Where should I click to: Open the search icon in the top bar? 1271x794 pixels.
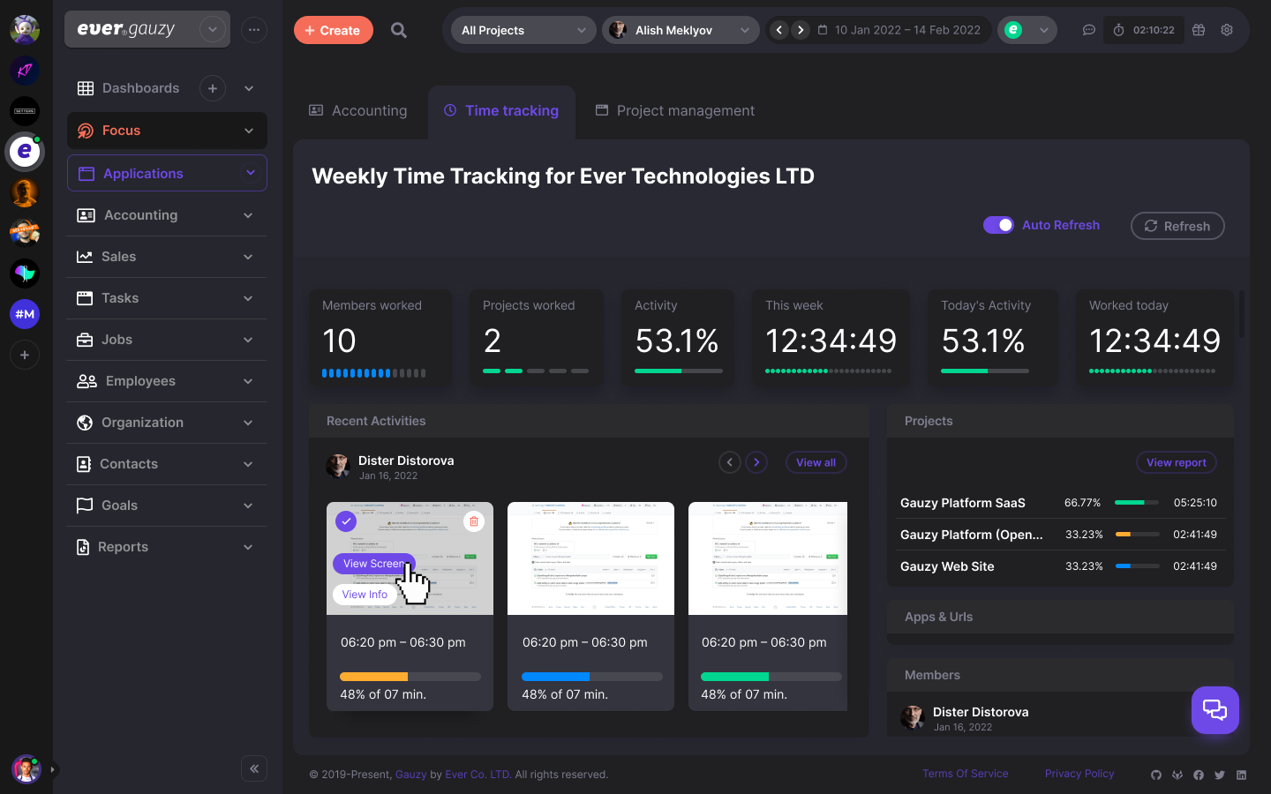tap(398, 29)
